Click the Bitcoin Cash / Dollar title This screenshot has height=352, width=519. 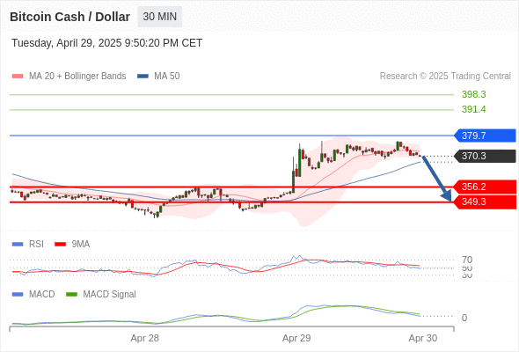[69, 17]
